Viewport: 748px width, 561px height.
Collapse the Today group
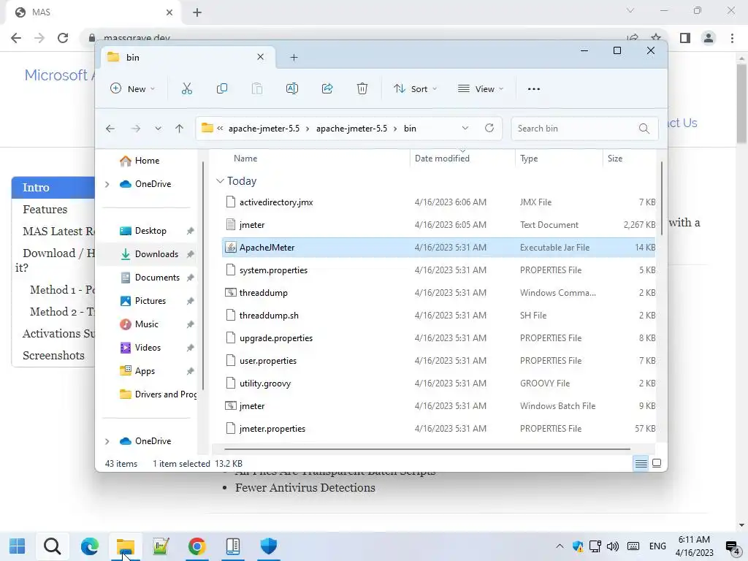pos(220,181)
